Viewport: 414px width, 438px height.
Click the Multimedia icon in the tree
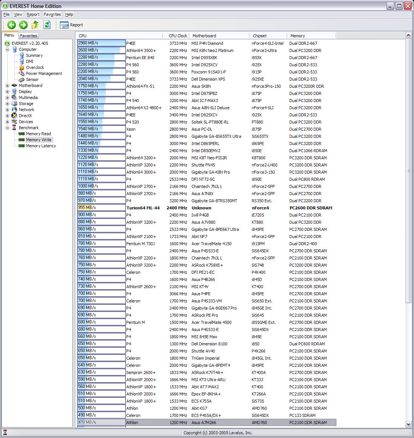14,98
